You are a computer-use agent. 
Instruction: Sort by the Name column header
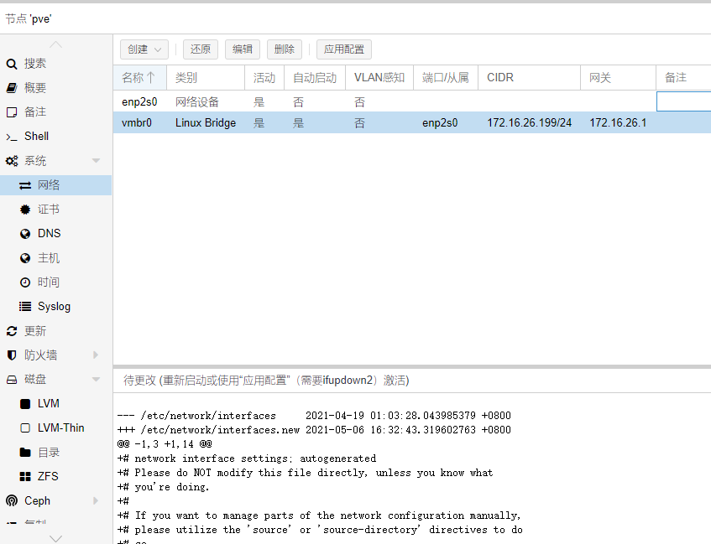pyautogui.click(x=139, y=78)
